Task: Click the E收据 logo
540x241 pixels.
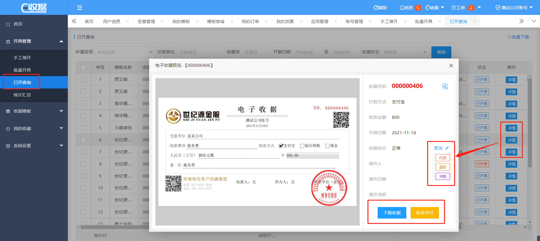Action: tap(34, 8)
